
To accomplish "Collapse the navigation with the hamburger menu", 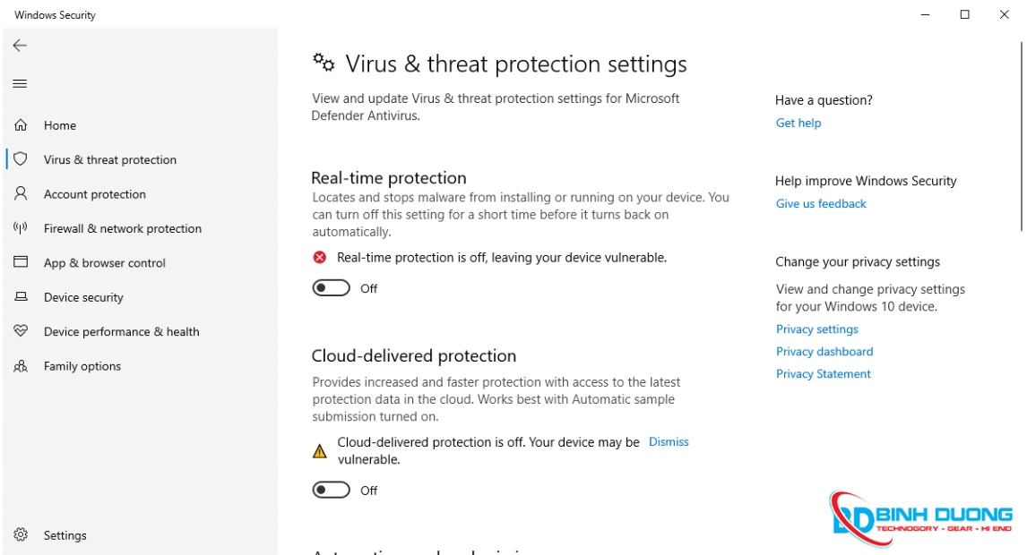I will click(x=20, y=83).
